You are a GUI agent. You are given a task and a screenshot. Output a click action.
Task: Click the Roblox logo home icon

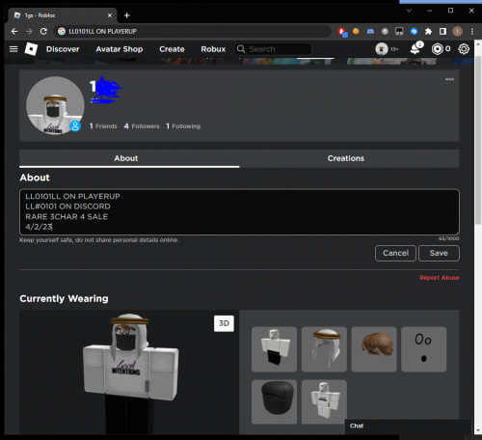click(31, 49)
